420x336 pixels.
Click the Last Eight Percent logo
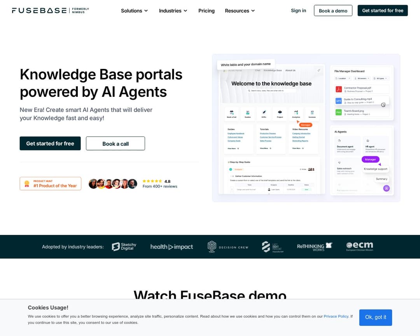(272, 247)
